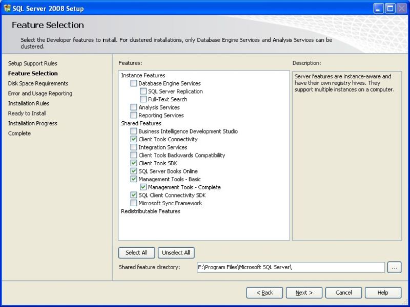
Task: Check SQL Server Replication
Action: (142, 91)
